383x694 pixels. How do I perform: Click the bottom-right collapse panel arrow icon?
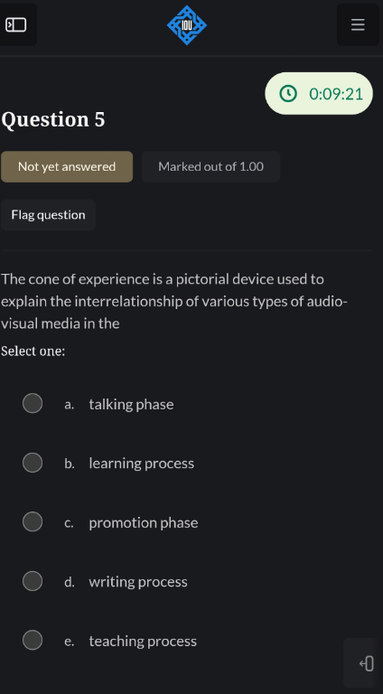367,663
